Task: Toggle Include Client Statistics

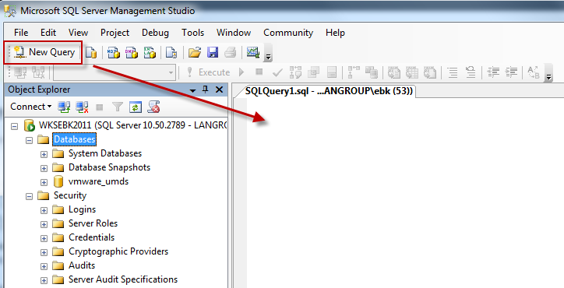Action: [372, 72]
